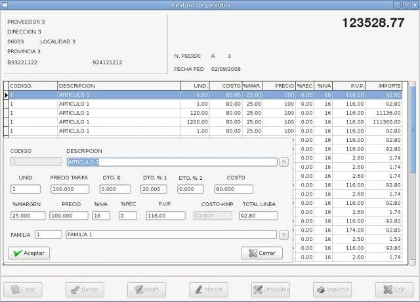Viewport: 420px width, 302px height.
Task: Click the vertical scrollbar thumb of table
Action: pyautogui.click(x=413, y=130)
